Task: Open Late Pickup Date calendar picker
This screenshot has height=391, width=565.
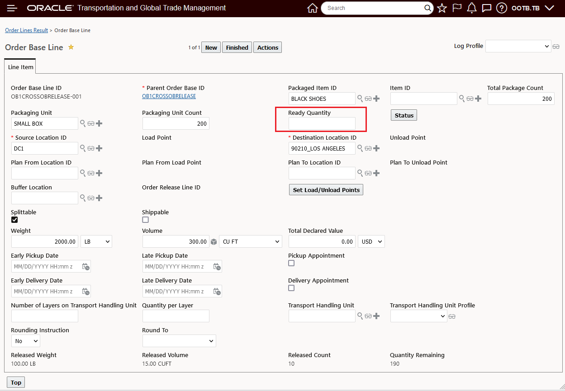Action: click(217, 267)
